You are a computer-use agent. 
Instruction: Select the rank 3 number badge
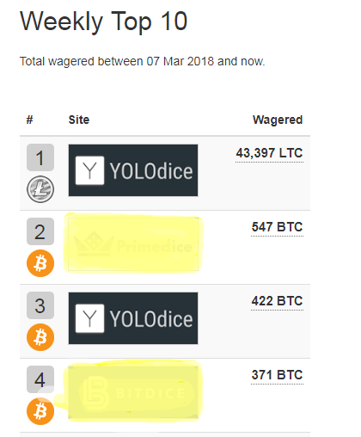click(40, 305)
